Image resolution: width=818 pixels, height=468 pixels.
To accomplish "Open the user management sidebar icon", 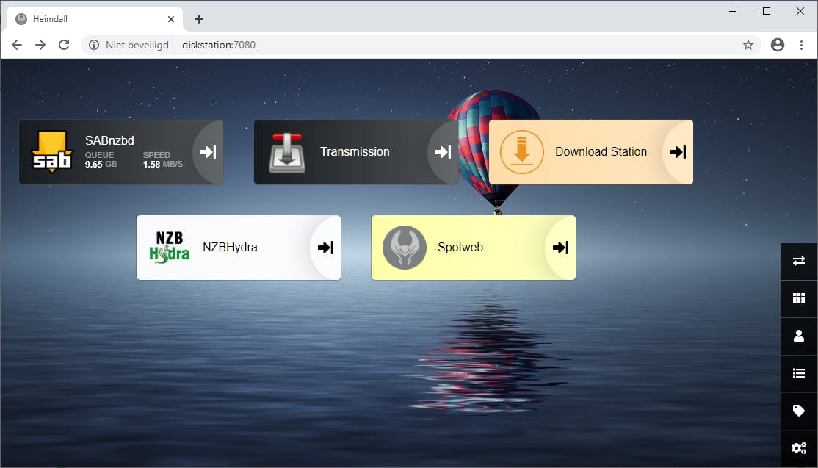I will coord(798,336).
